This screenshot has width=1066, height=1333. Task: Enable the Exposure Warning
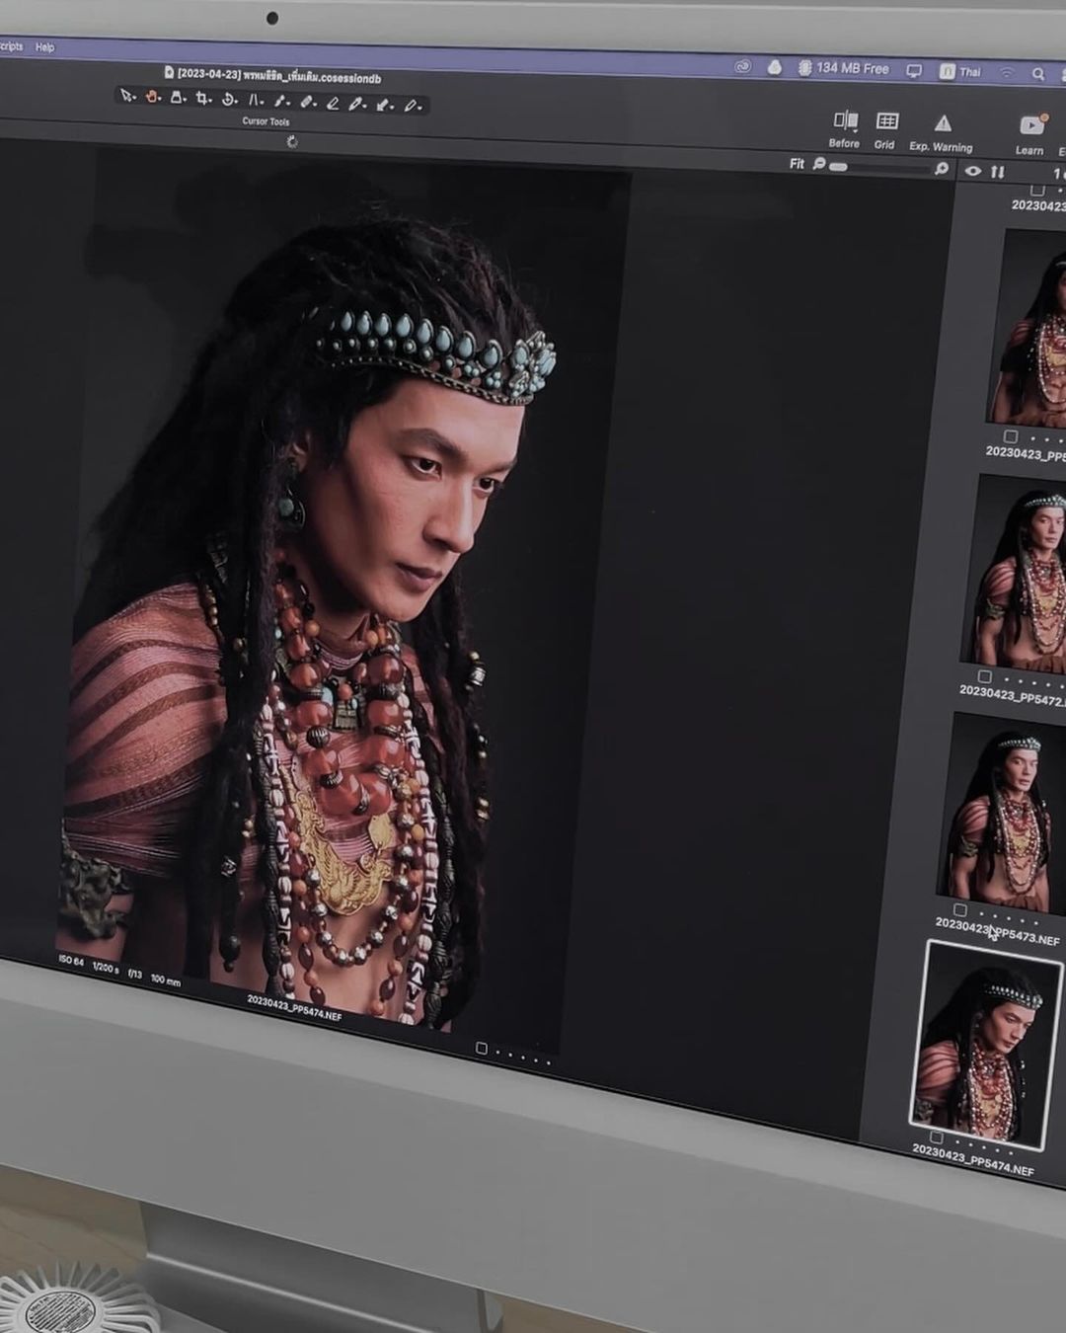(942, 134)
